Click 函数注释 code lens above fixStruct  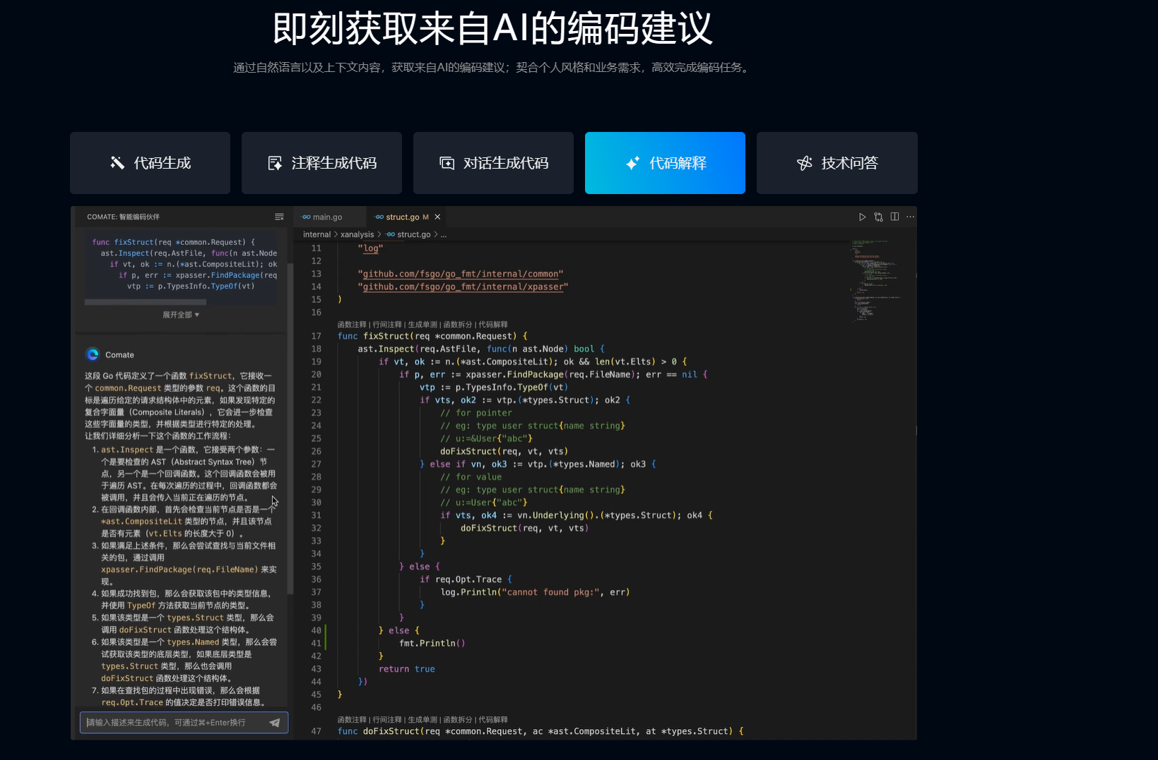pyautogui.click(x=352, y=325)
